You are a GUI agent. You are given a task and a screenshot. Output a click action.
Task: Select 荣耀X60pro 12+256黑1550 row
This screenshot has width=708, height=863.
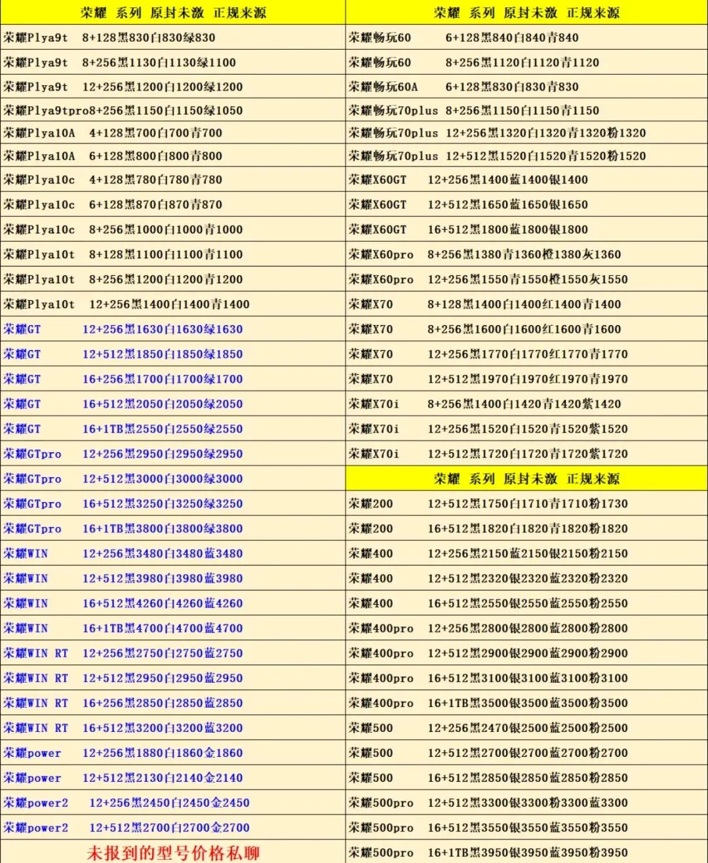[x=526, y=279]
